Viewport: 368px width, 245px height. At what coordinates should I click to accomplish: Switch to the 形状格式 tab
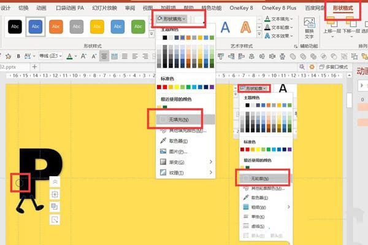tap(343, 8)
